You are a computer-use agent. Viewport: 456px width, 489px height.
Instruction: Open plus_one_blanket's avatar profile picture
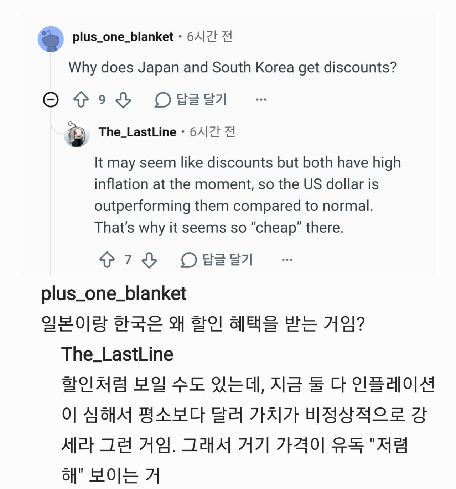[51, 39]
